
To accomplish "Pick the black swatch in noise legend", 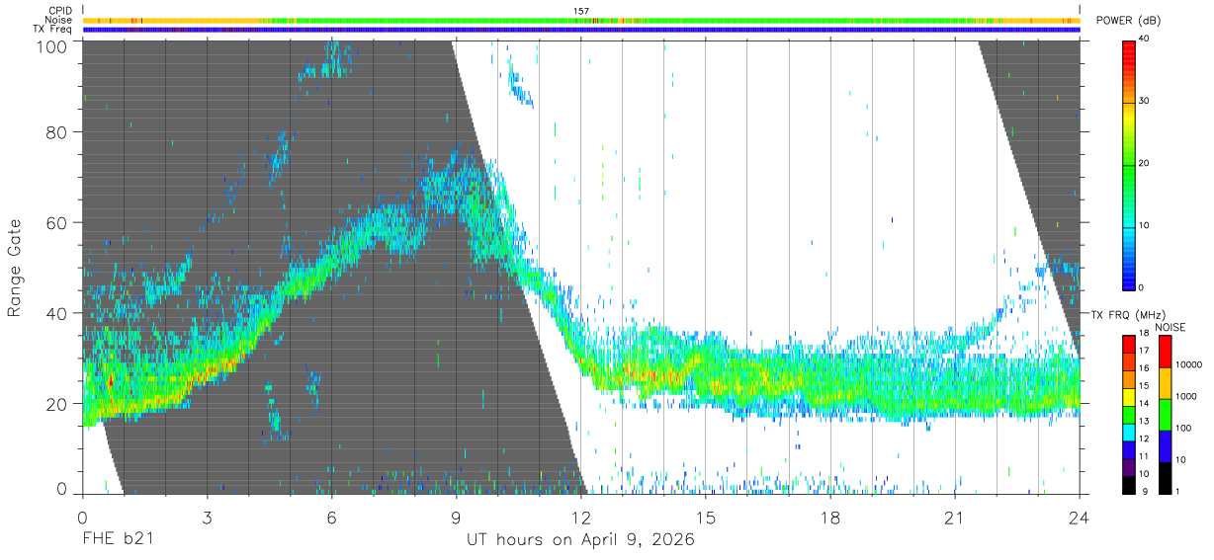I will [x=1164, y=478].
